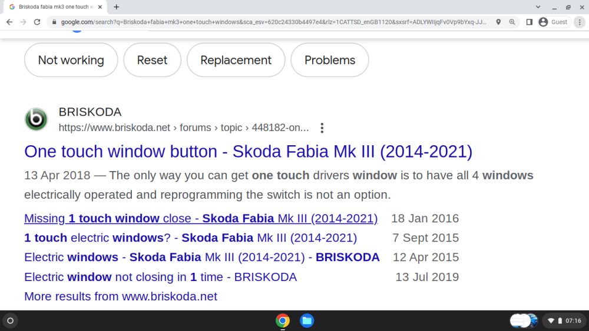The height and width of the screenshot is (331, 589).
Task: Open Missing 1 touch window close link
Action: click(x=201, y=218)
